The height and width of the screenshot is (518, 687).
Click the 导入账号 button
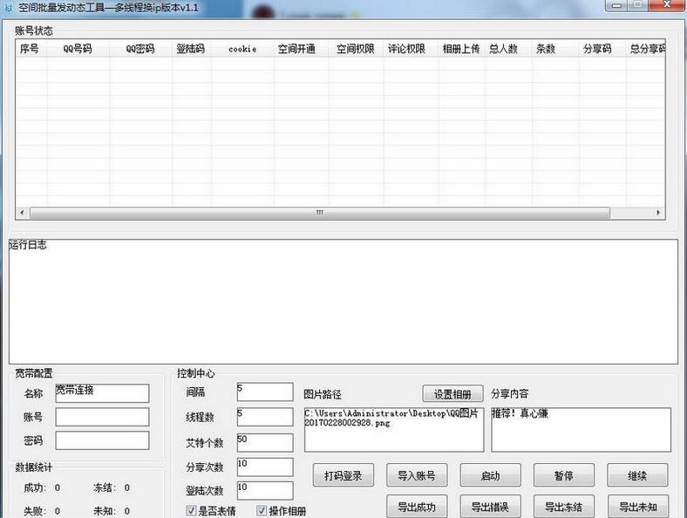(x=417, y=475)
